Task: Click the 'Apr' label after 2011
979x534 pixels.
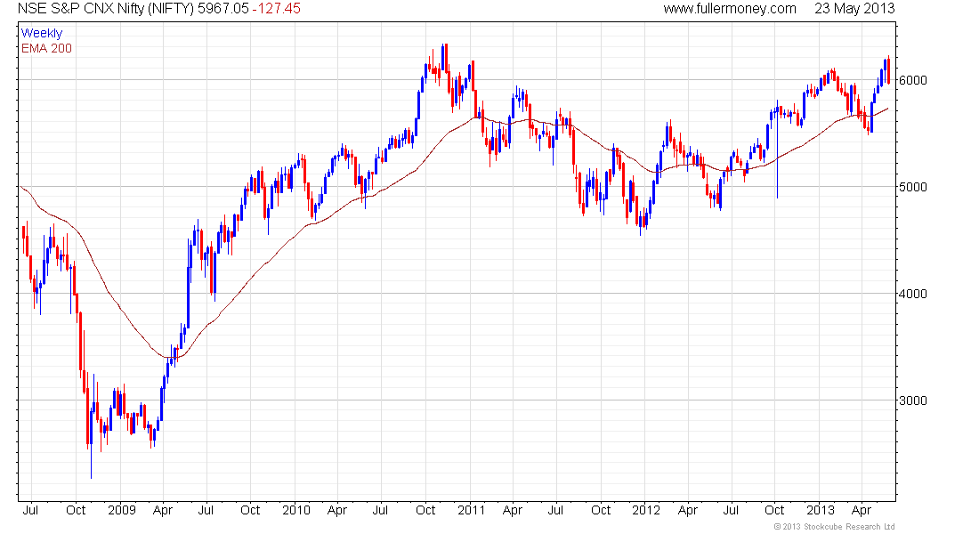Action: 512,511
